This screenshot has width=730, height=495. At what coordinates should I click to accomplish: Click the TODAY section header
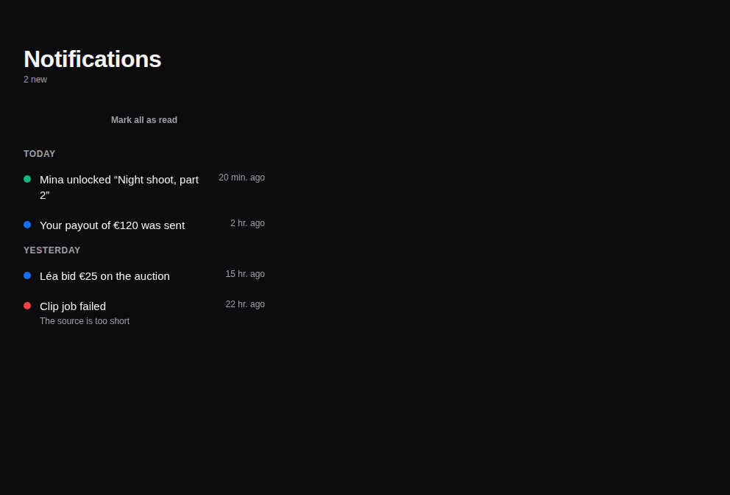39,154
